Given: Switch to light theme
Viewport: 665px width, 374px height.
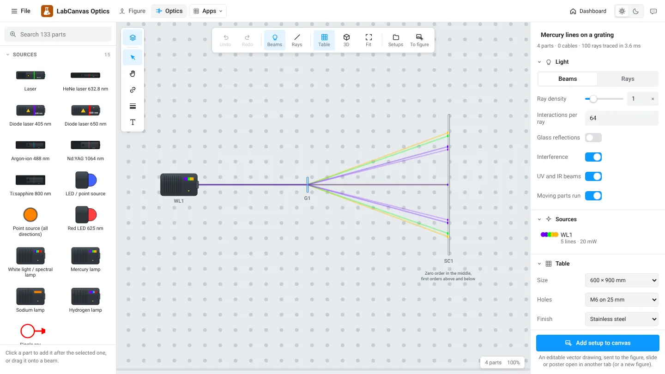Looking at the screenshot, I should tap(622, 11).
